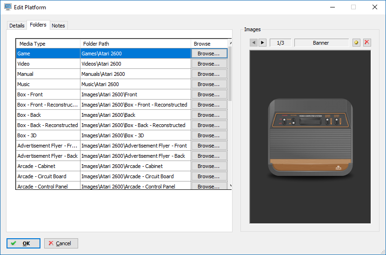
Task: Show the previous platform image
Action: point(253,43)
